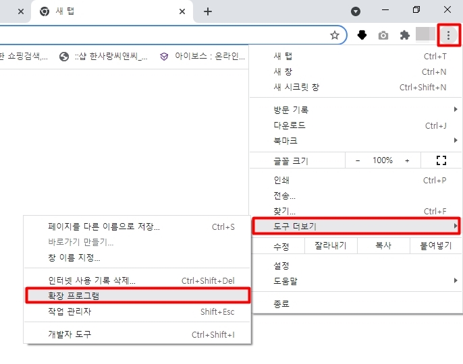463x364 pixels.
Task: Click the black download arrow extension icon
Action: [362, 35]
